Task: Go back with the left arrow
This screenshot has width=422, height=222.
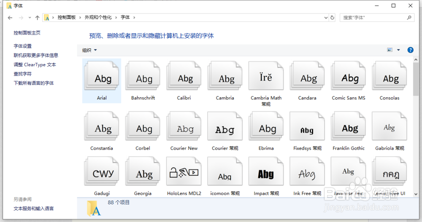Action: click(x=10, y=18)
